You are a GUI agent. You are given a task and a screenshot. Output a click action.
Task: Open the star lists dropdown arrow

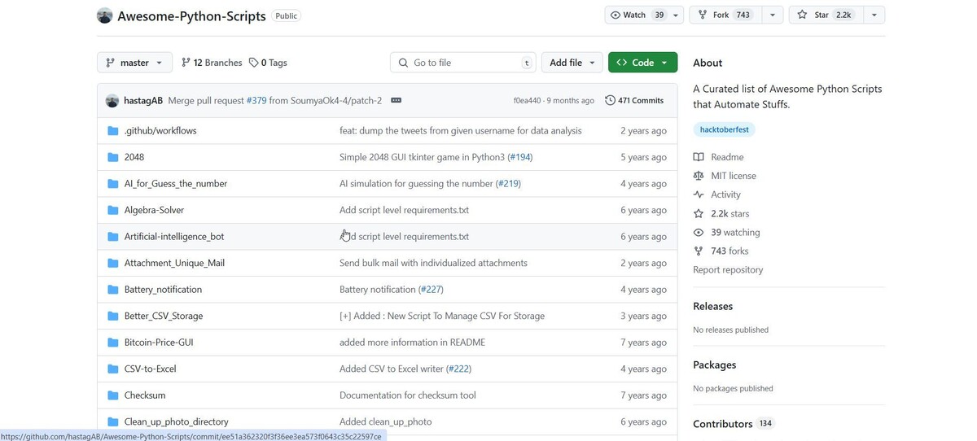(874, 15)
